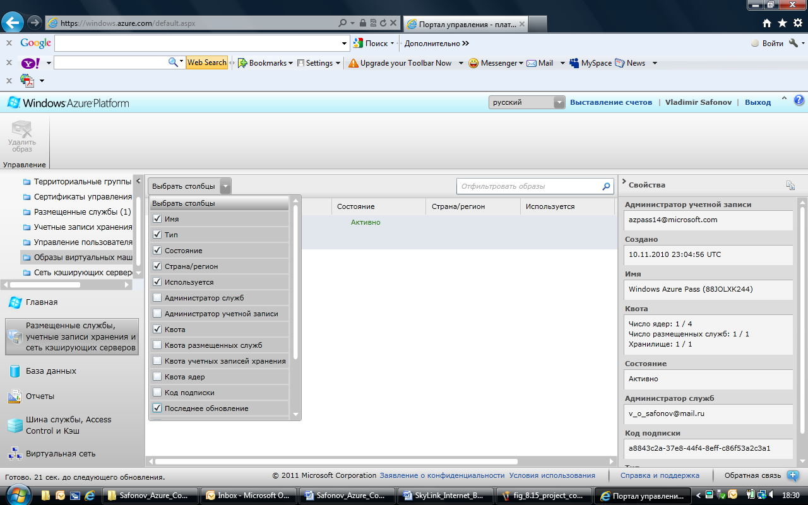Open the Справка и поддержка link

coord(660,475)
